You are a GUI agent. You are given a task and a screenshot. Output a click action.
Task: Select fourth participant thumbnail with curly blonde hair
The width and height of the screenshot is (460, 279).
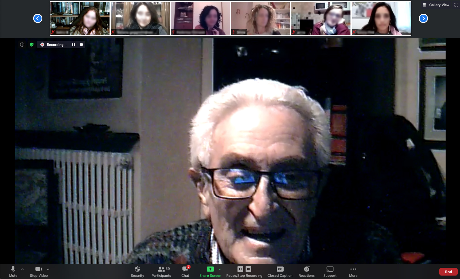click(x=261, y=18)
